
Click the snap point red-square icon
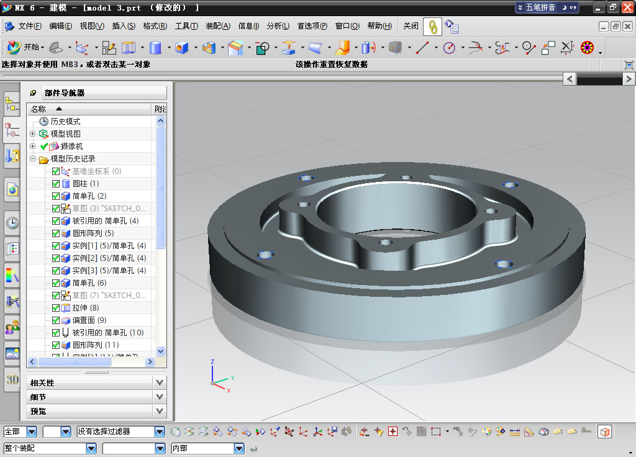pos(393,432)
